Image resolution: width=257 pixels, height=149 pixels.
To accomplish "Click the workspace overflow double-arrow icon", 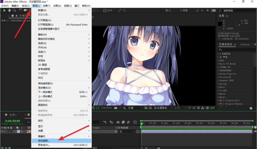I will [208, 10].
